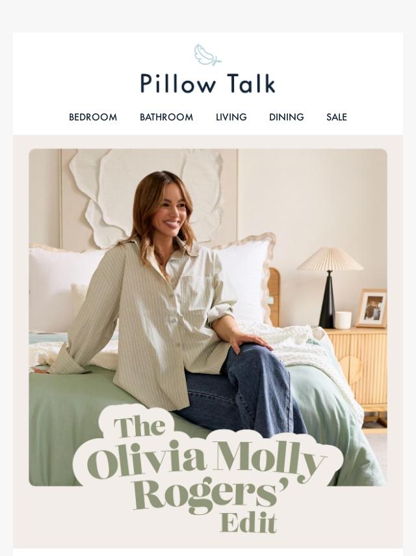The height and width of the screenshot is (556, 416).
Task: Visit the SALE section link
Action: [x=336, y=117]
